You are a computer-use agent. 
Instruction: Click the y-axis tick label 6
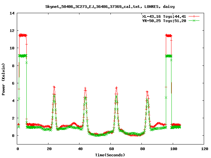tap(13, 83)
